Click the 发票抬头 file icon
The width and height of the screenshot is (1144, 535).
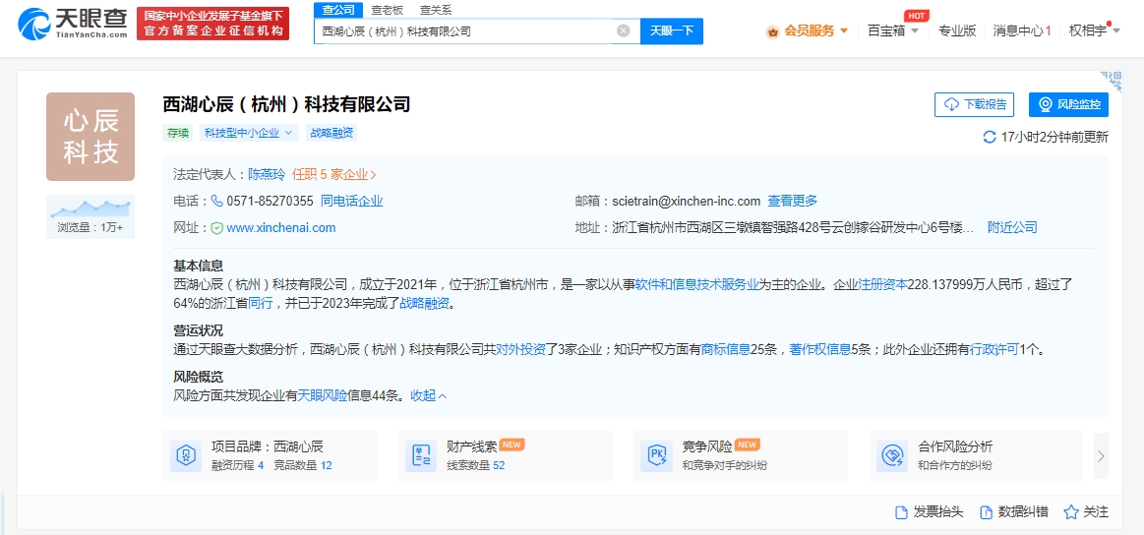[x=902, y=512]
